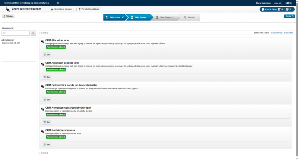The height and width of the screenshot is (160, 298).
Task: Go to the home page icon
Action: tap(58, 3)
